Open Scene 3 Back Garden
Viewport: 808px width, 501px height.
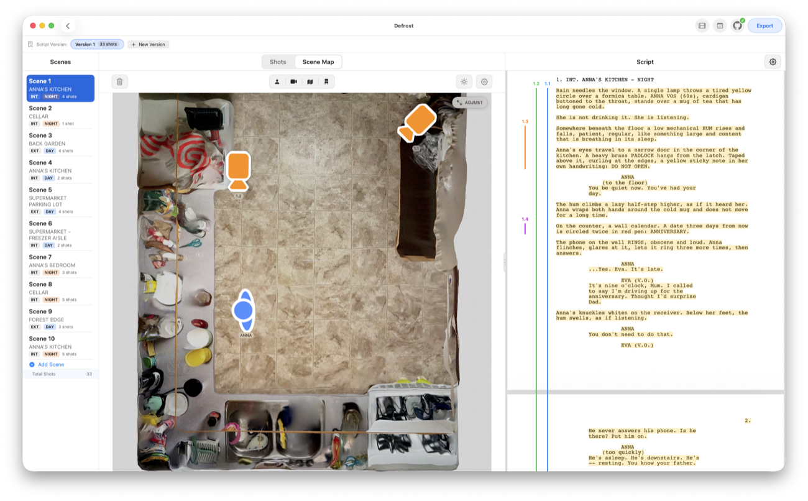(x=60, y=143)
